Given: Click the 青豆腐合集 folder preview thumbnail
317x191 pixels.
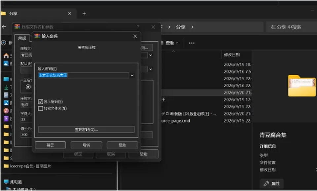Looking at the screenshot, I should [302, 86].
